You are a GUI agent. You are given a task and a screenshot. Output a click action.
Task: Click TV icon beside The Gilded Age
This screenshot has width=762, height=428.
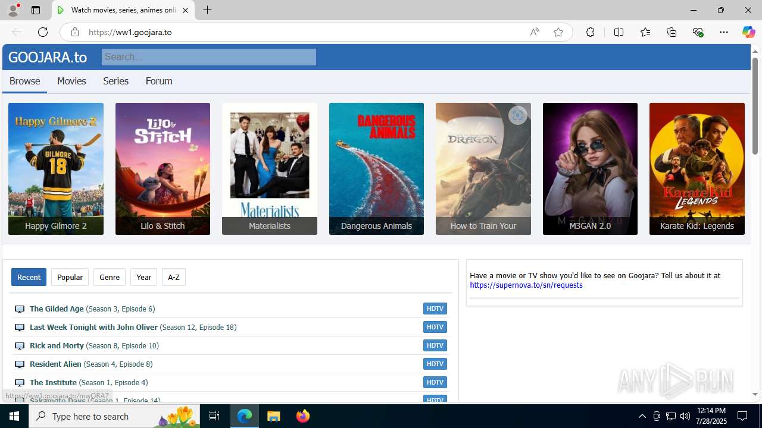click(20, 309)
